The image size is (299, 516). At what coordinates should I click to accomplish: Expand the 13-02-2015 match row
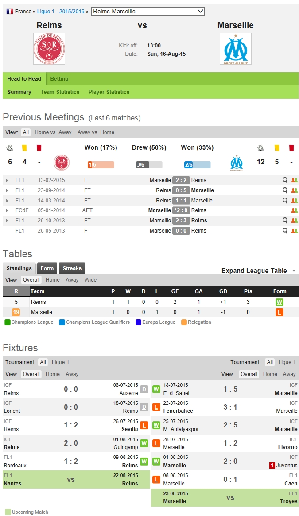pyautogui.click(x=7, y=180)
